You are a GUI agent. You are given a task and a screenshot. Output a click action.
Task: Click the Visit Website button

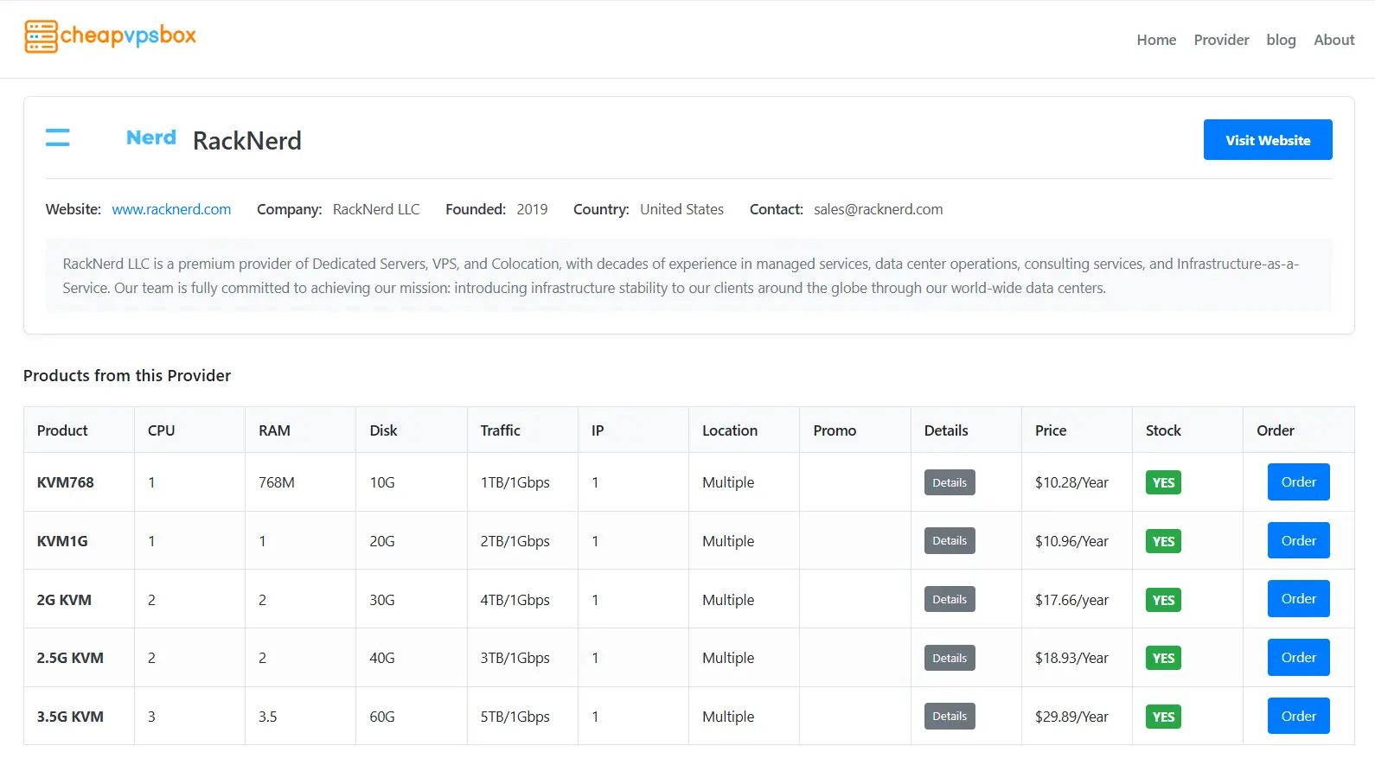click(x=1268, y=140)
